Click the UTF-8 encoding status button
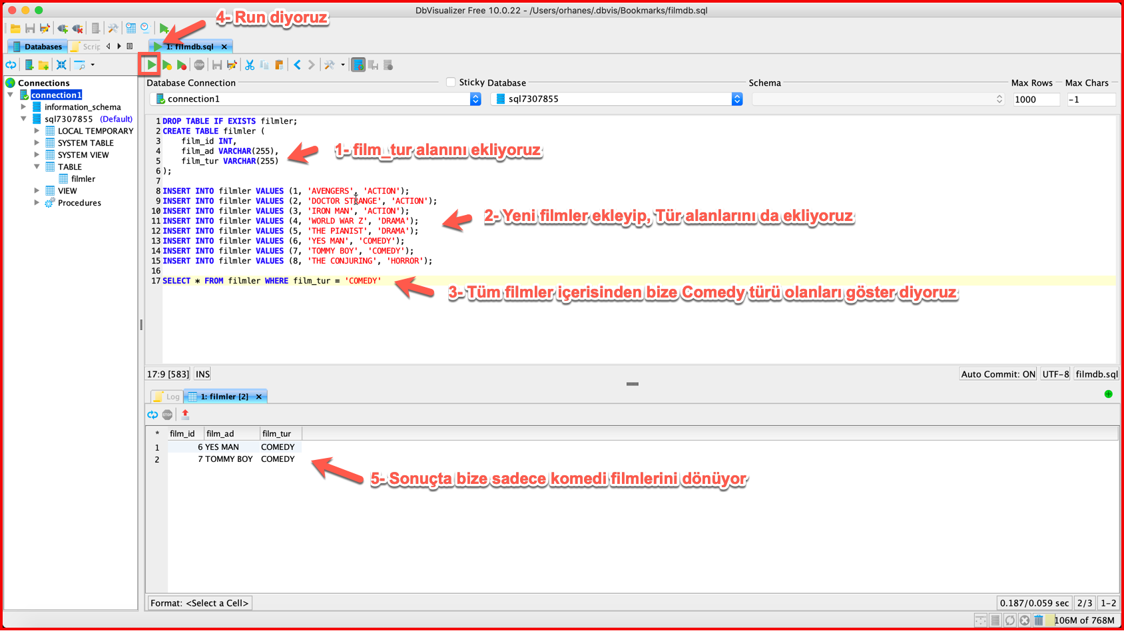1124x631 pixels. tap(1055, 374)
